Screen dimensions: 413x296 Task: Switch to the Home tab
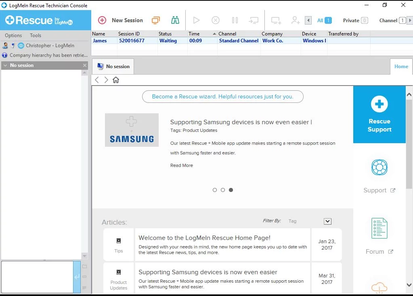coord(401,66)
